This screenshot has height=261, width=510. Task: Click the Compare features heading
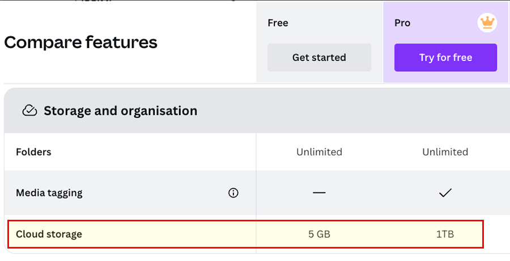[80, 42]
